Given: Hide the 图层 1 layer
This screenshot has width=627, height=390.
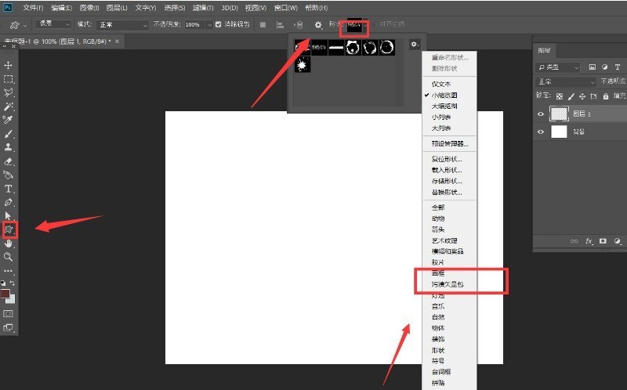Looking at the screenshot, I should [541, 114].
